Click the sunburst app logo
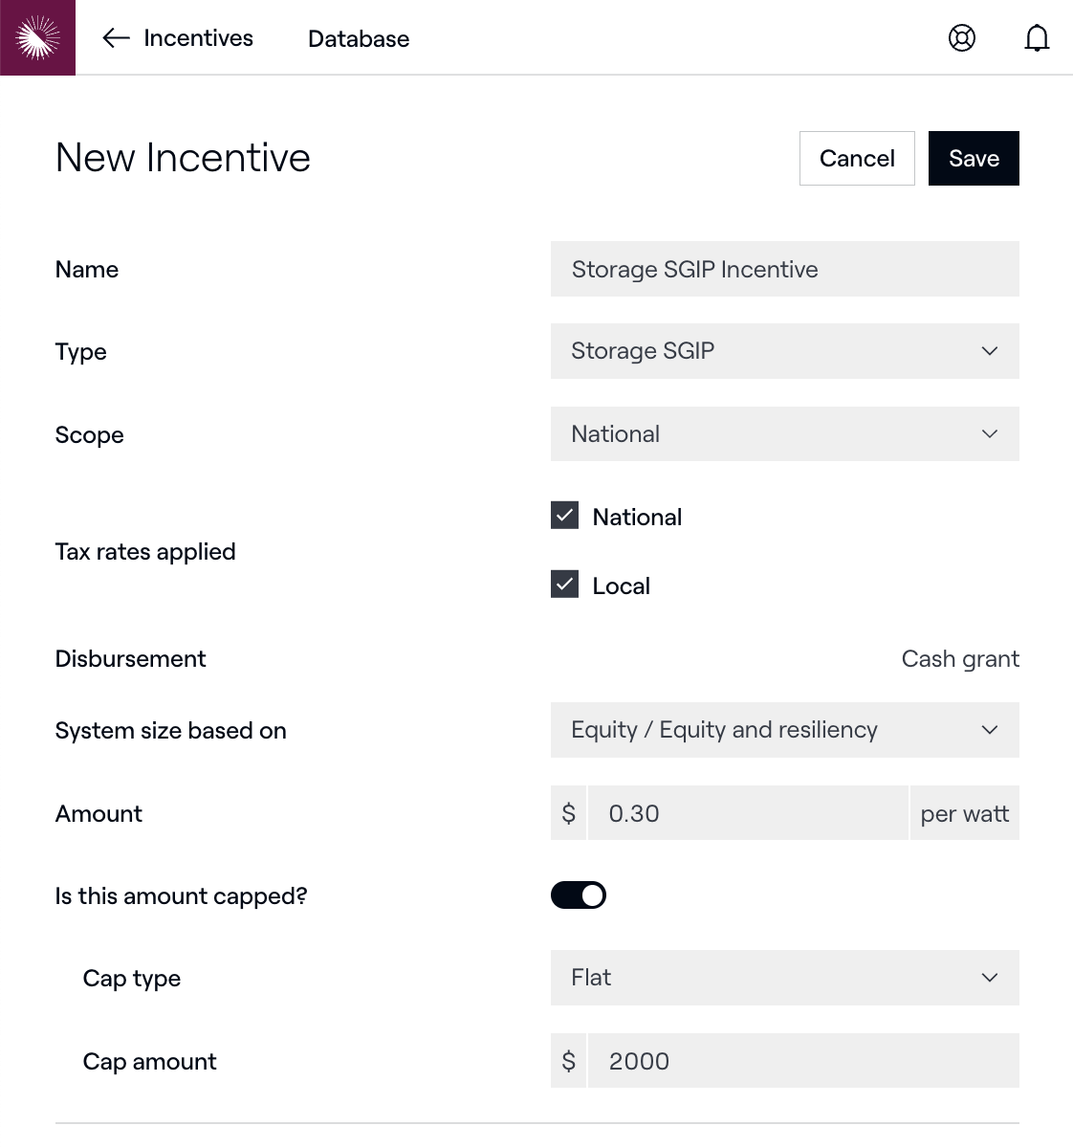Image resolution: width=1073 pixels, height=1148 pixels. click(x=37, y=37)
